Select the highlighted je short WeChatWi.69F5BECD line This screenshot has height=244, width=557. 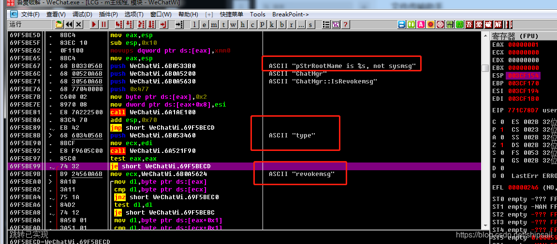click(244, 166)
